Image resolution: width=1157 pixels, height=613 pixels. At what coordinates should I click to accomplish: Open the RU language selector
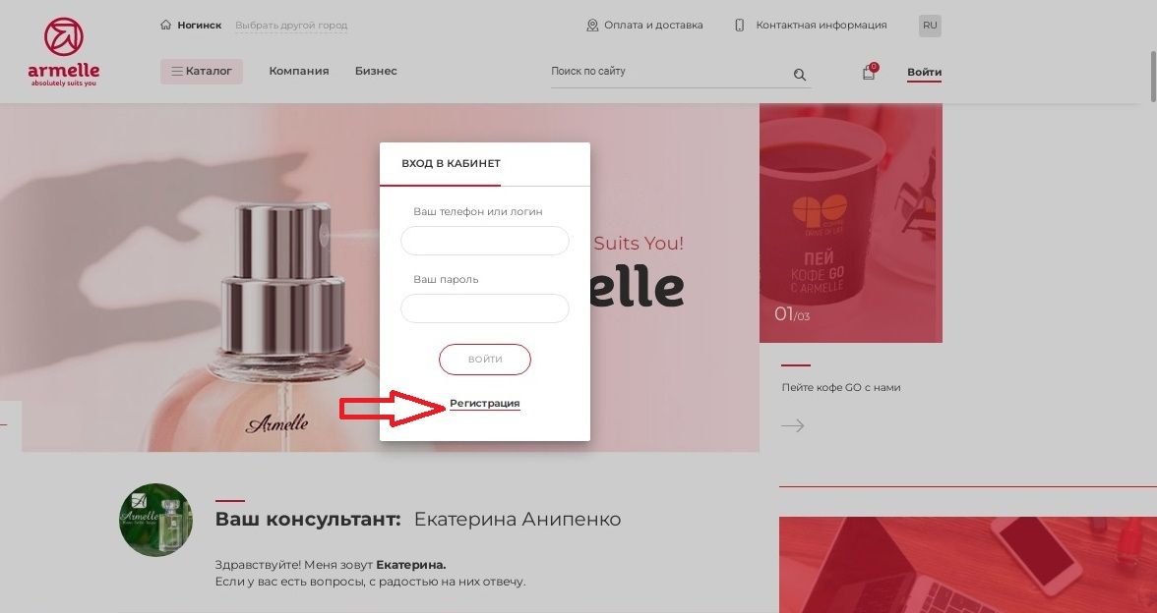tap(930, 26)
